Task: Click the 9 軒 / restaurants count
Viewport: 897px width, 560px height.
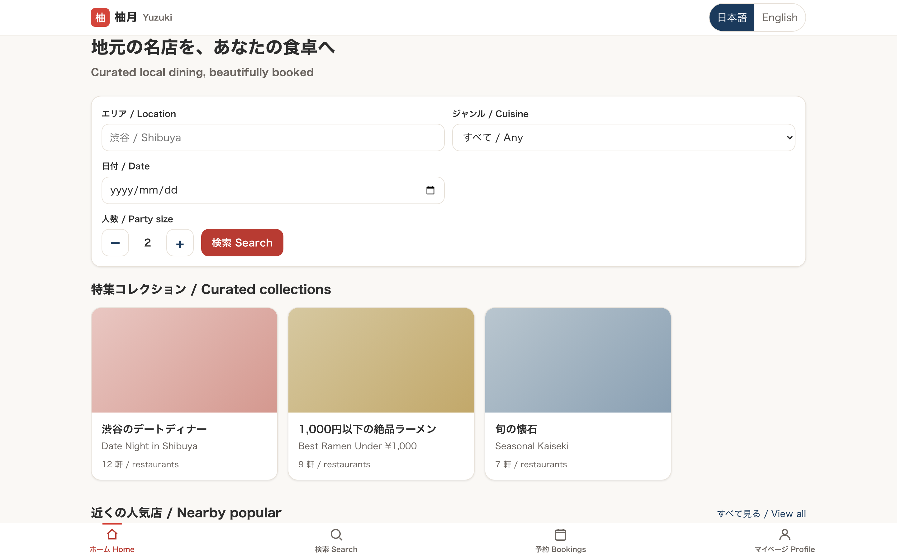Action: pyautogui.click(x=334, y=464)
